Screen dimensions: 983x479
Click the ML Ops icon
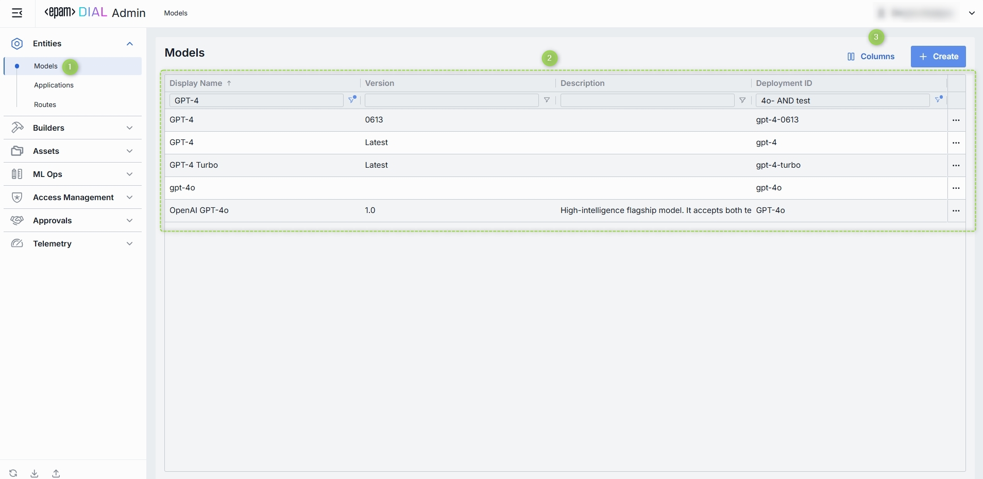click(17, 174)
